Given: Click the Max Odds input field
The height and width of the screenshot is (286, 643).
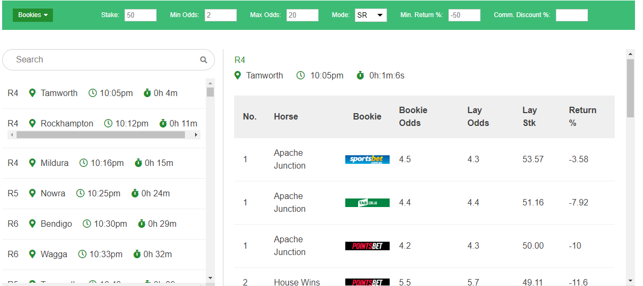Looking at the screenshot, I should click(303, 15).
